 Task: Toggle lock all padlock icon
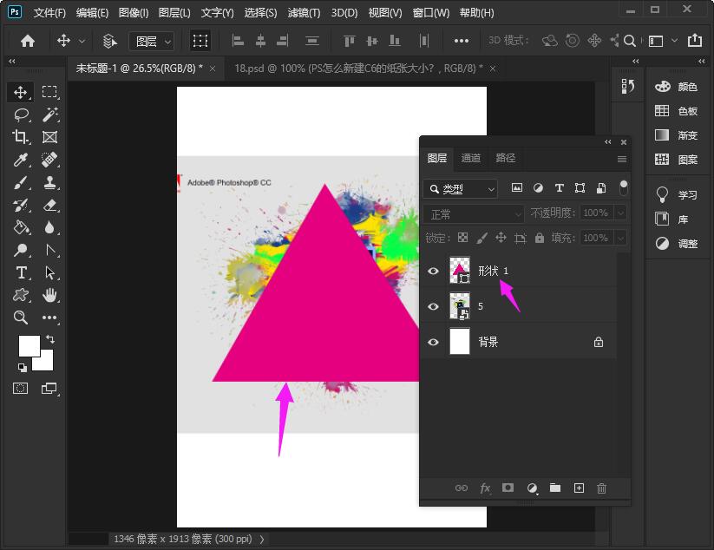coord(540,237)
